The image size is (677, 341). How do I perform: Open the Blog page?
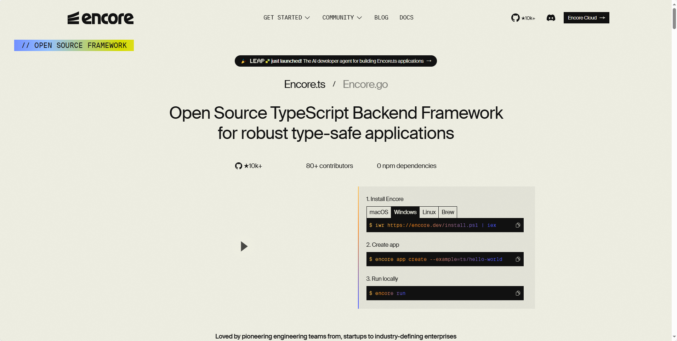click(381, 18)
